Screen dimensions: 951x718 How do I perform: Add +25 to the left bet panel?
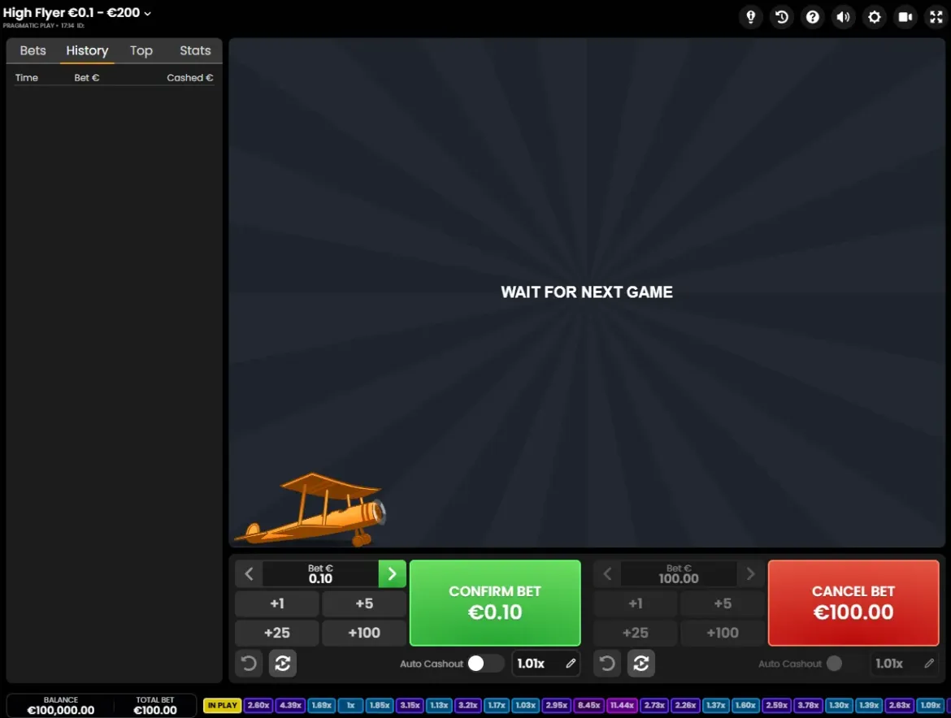[277, 633]
